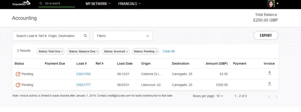Viewport: 301px width, 112px height.
Task: Click Pending clock icon for load 23621777
Action: click(18, 85)
